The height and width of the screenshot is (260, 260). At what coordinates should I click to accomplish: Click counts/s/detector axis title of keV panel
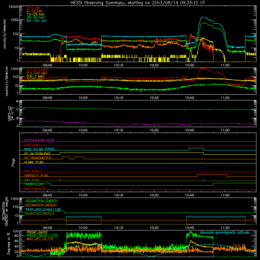coord(5,34)
